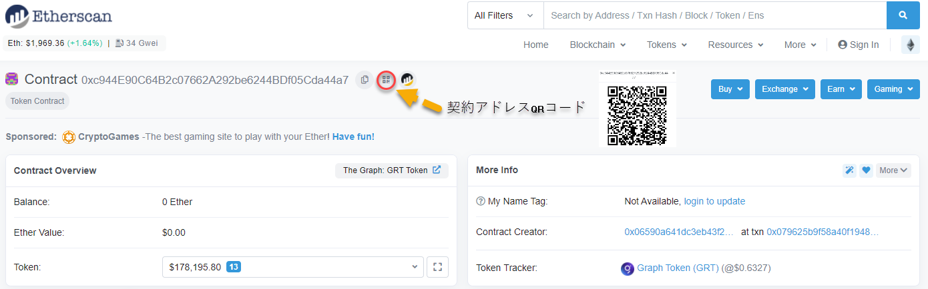Expand the Resources menu

coord(735,45)
